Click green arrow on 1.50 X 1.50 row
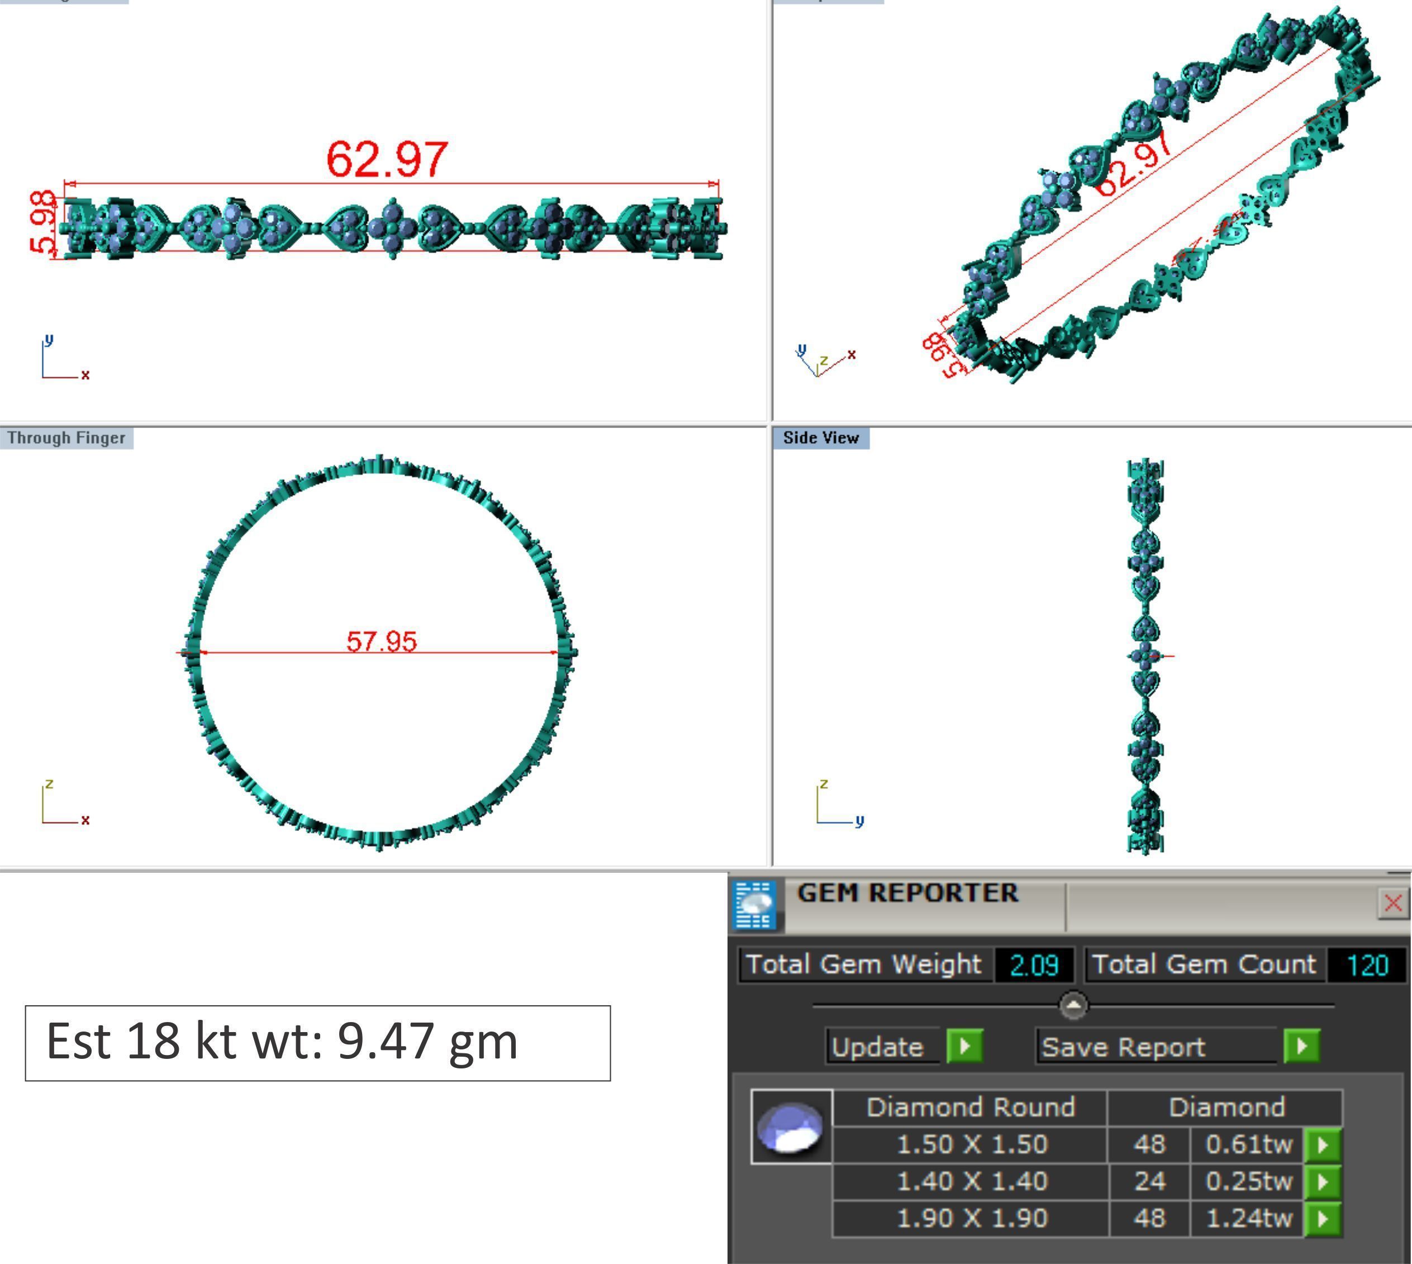 tap(1323, 1144)
